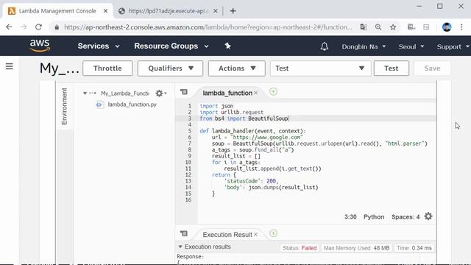Click the AWS logo home icon
471x265 pixels.
pos(40,46)
